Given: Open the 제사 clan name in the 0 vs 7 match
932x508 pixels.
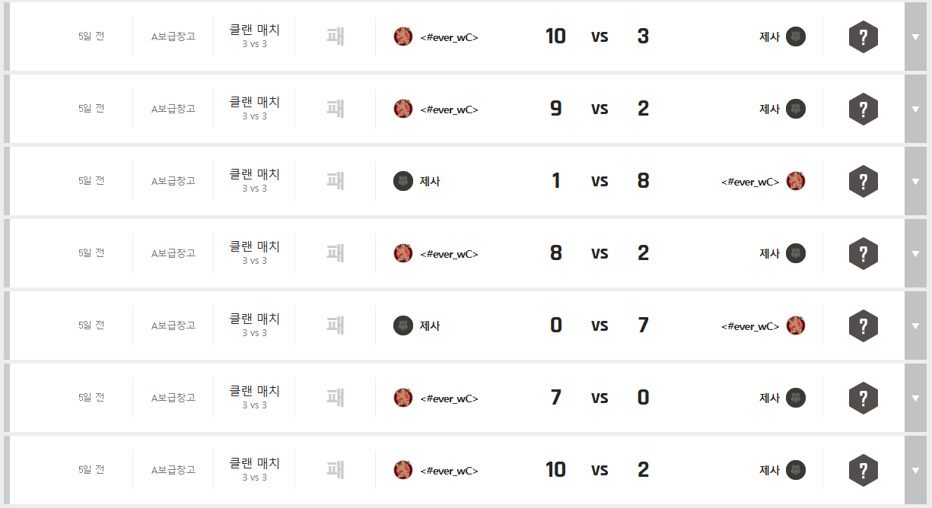Looking at the screenshot, I should [x=430, y=325].
